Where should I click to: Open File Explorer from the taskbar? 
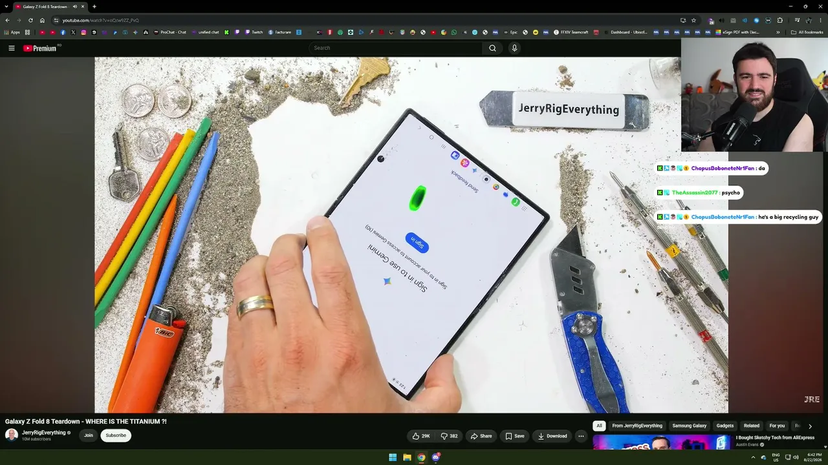(x=407, y=457)
